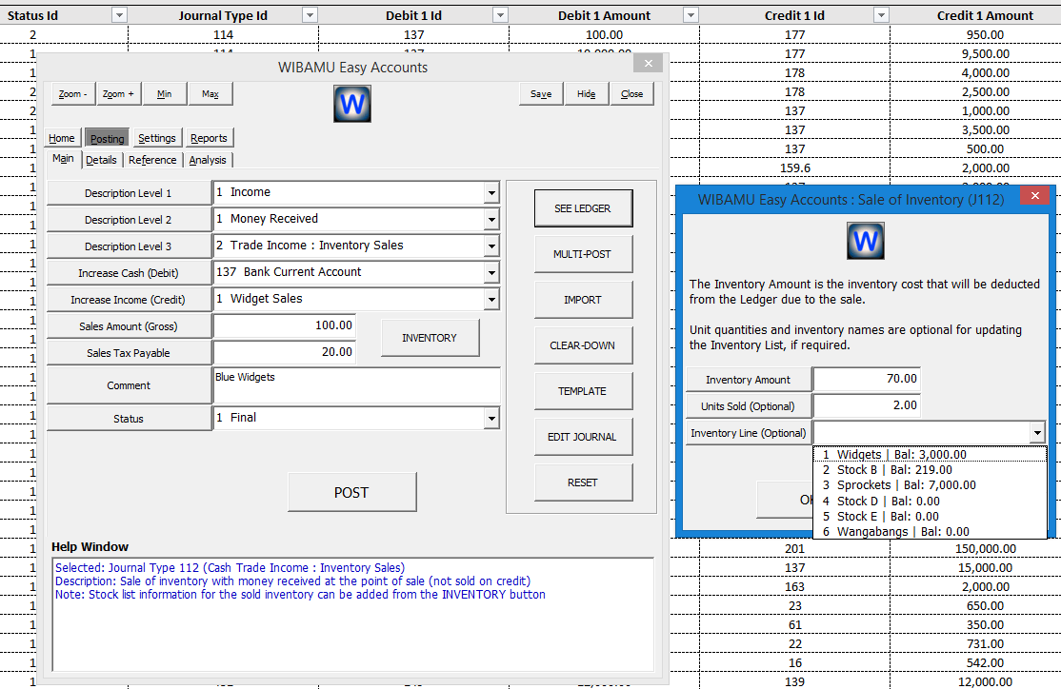
Task: Open the Status Id column filter
Action: click(x=119, y=15)
